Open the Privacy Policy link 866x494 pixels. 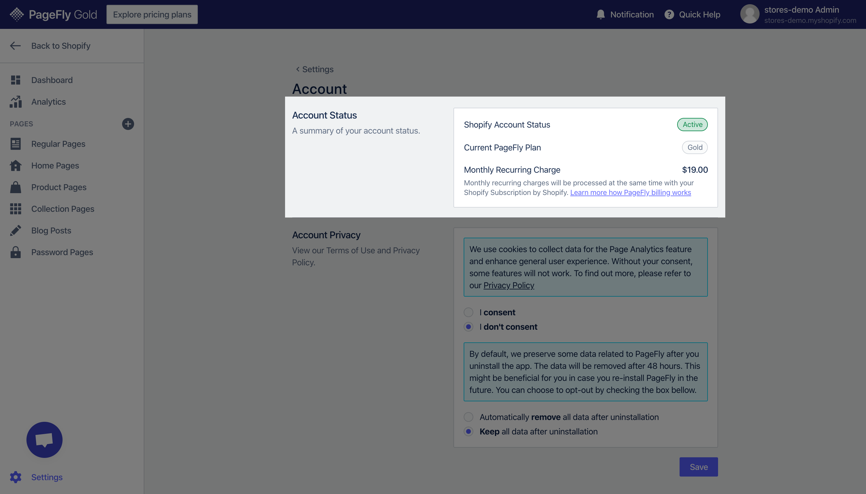tap(508, 285)
